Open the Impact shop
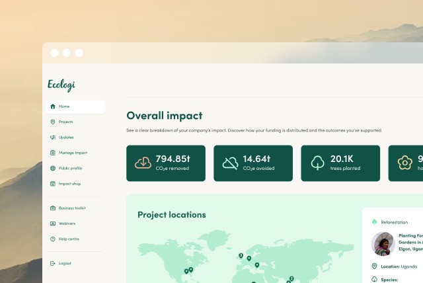423x283 pixels. (69, 184)
